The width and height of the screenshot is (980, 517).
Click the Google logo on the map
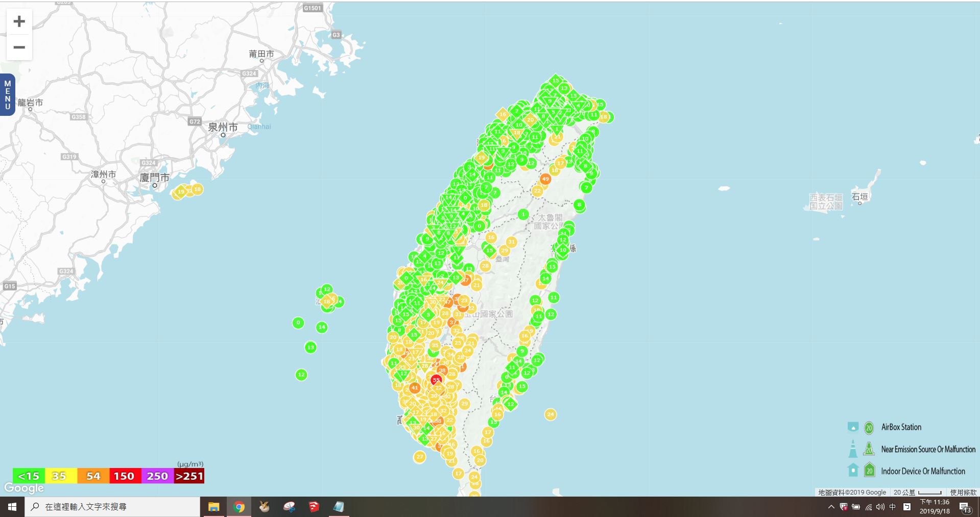click(24, 488)
